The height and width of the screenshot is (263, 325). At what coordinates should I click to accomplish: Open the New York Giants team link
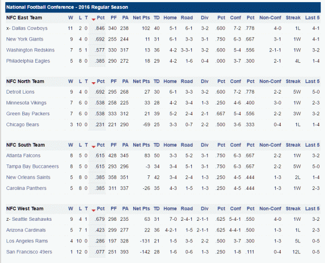pos(25,39)
